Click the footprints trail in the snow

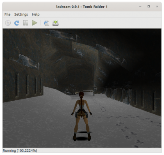point(123,123)
